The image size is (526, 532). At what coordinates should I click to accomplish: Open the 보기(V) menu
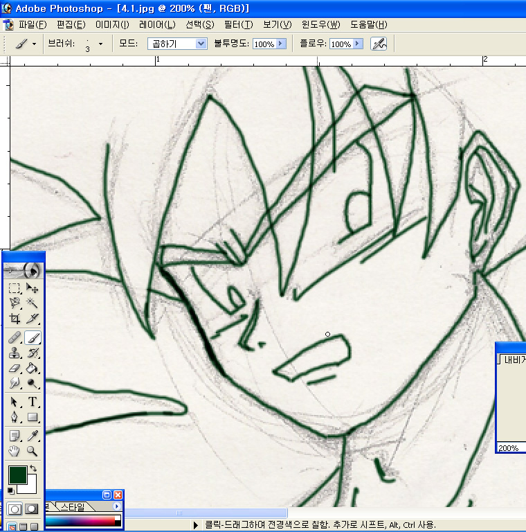278,25
